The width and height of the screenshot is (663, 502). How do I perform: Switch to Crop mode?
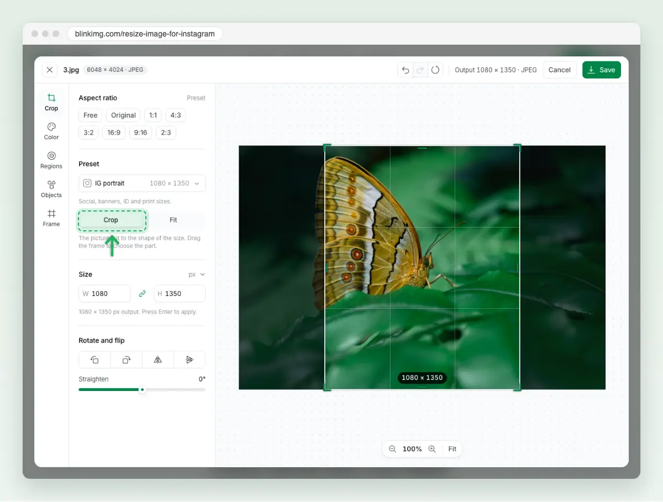(x=111, y=220)
